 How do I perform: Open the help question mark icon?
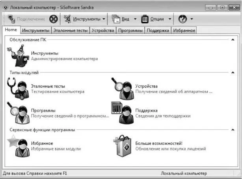point(182,19)
